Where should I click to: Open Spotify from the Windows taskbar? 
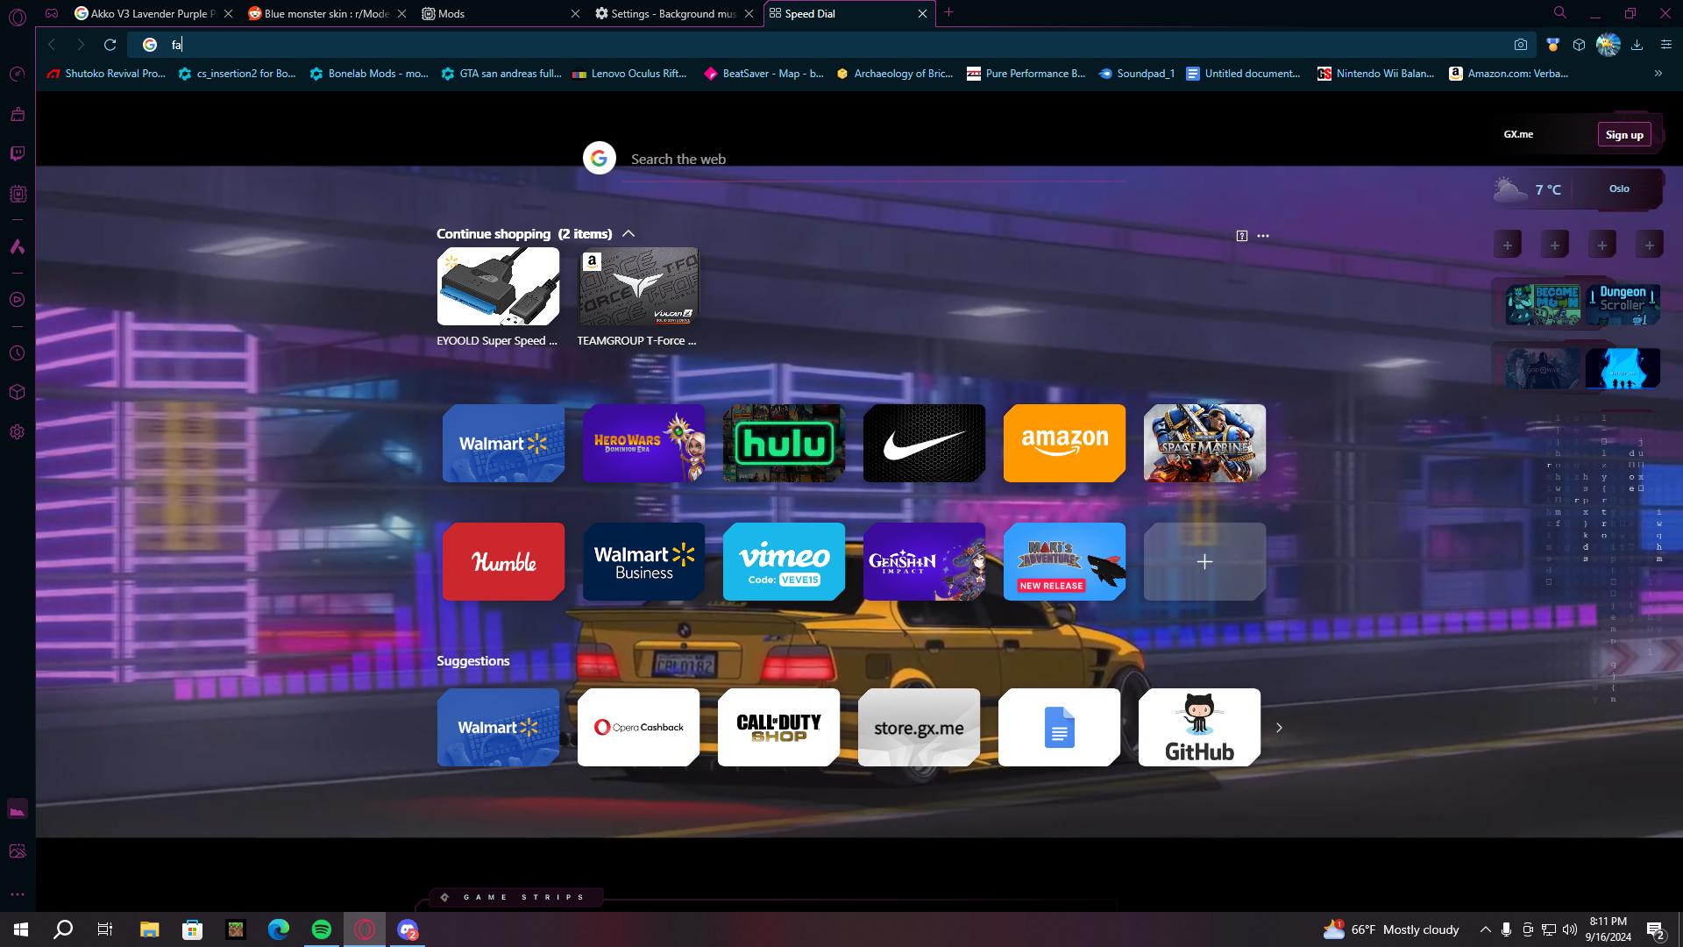click(x=322, y=929)
